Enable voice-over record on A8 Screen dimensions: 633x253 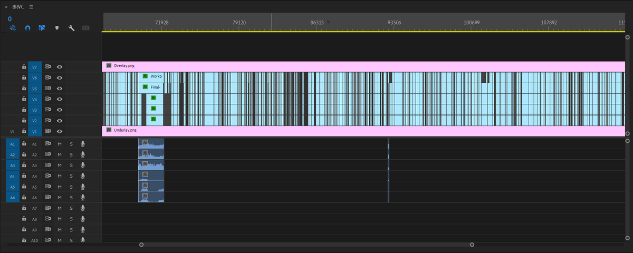coord(83,219)
